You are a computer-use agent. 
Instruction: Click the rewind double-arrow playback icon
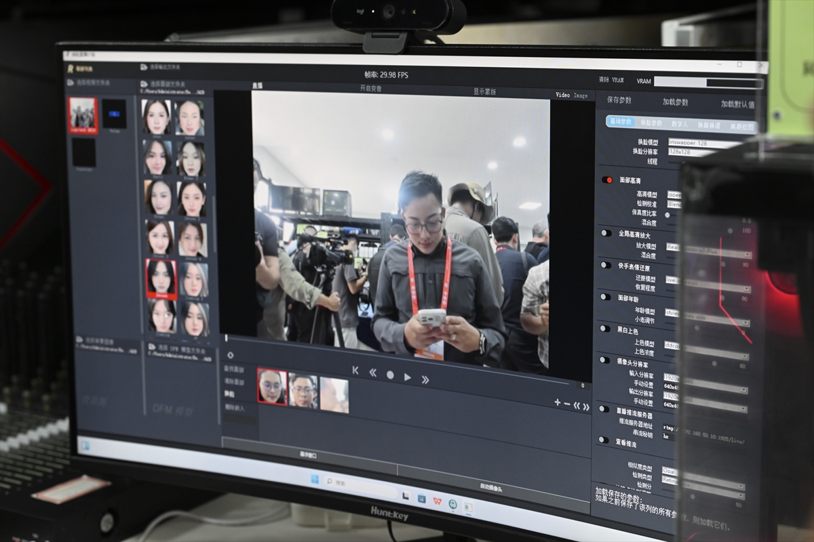(x=372, y=373)
